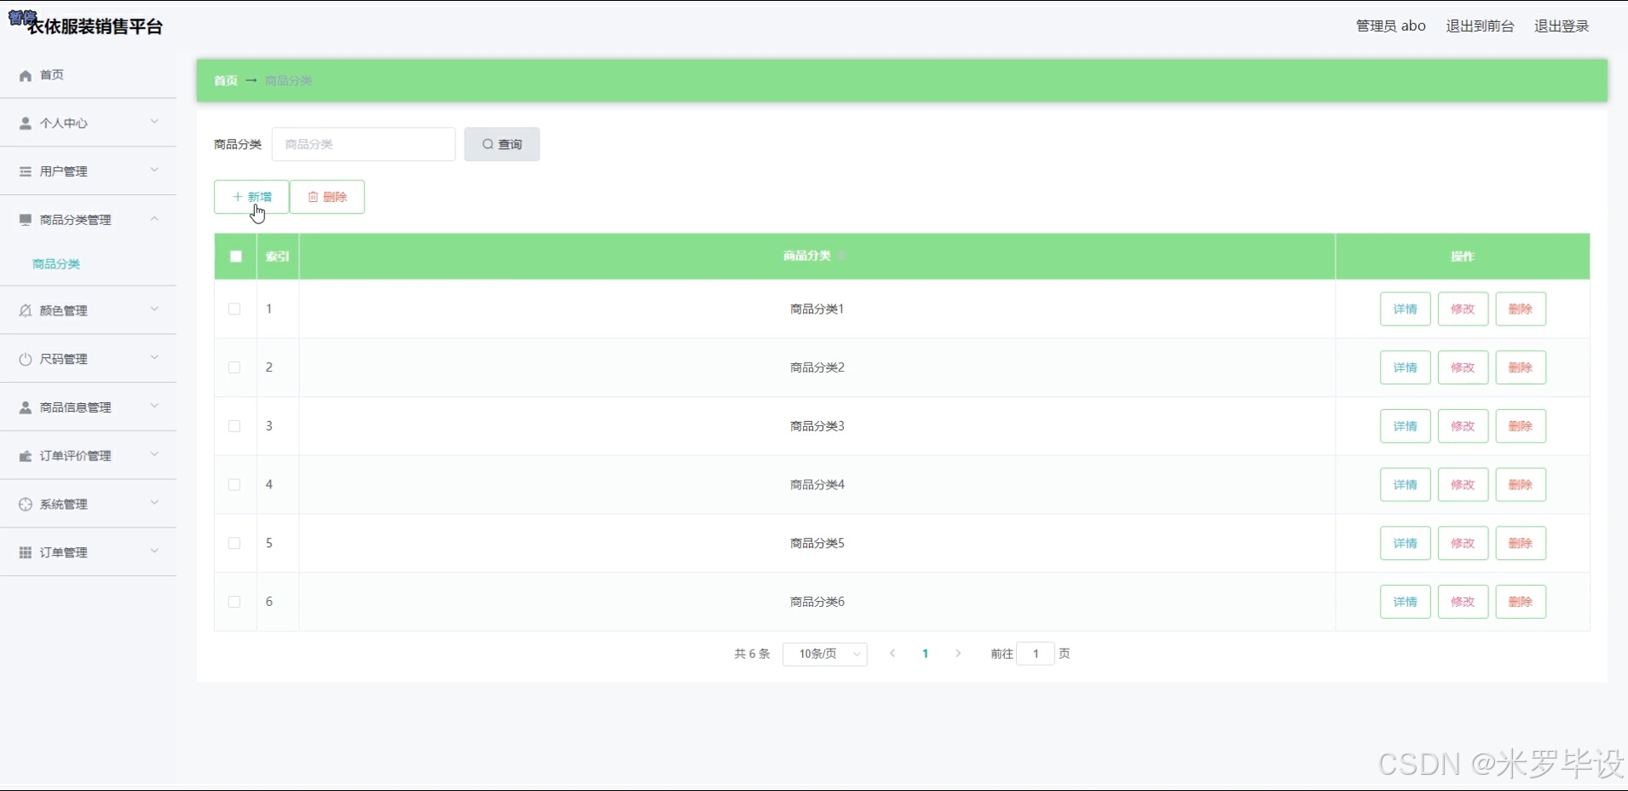Click 修改 for 商品分类1
Screen dimensions: 1628x791
click(x=1463, y=309)
